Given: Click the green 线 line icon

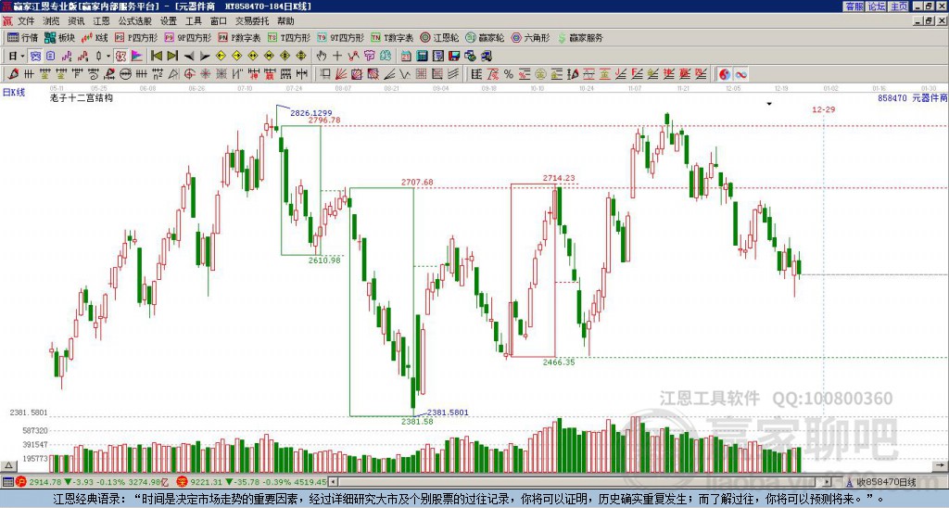Looking at the screenshot, I should pyautogui.click(x=385, y=57).
